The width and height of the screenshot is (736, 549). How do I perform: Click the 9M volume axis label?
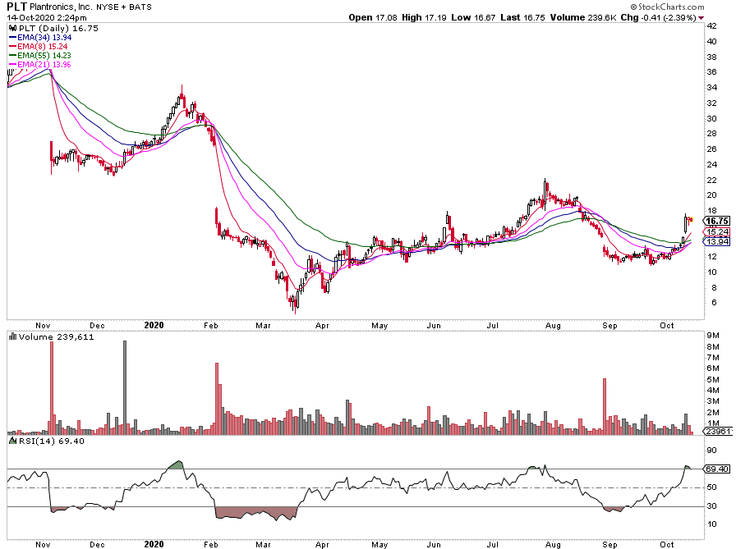point(713,335)
